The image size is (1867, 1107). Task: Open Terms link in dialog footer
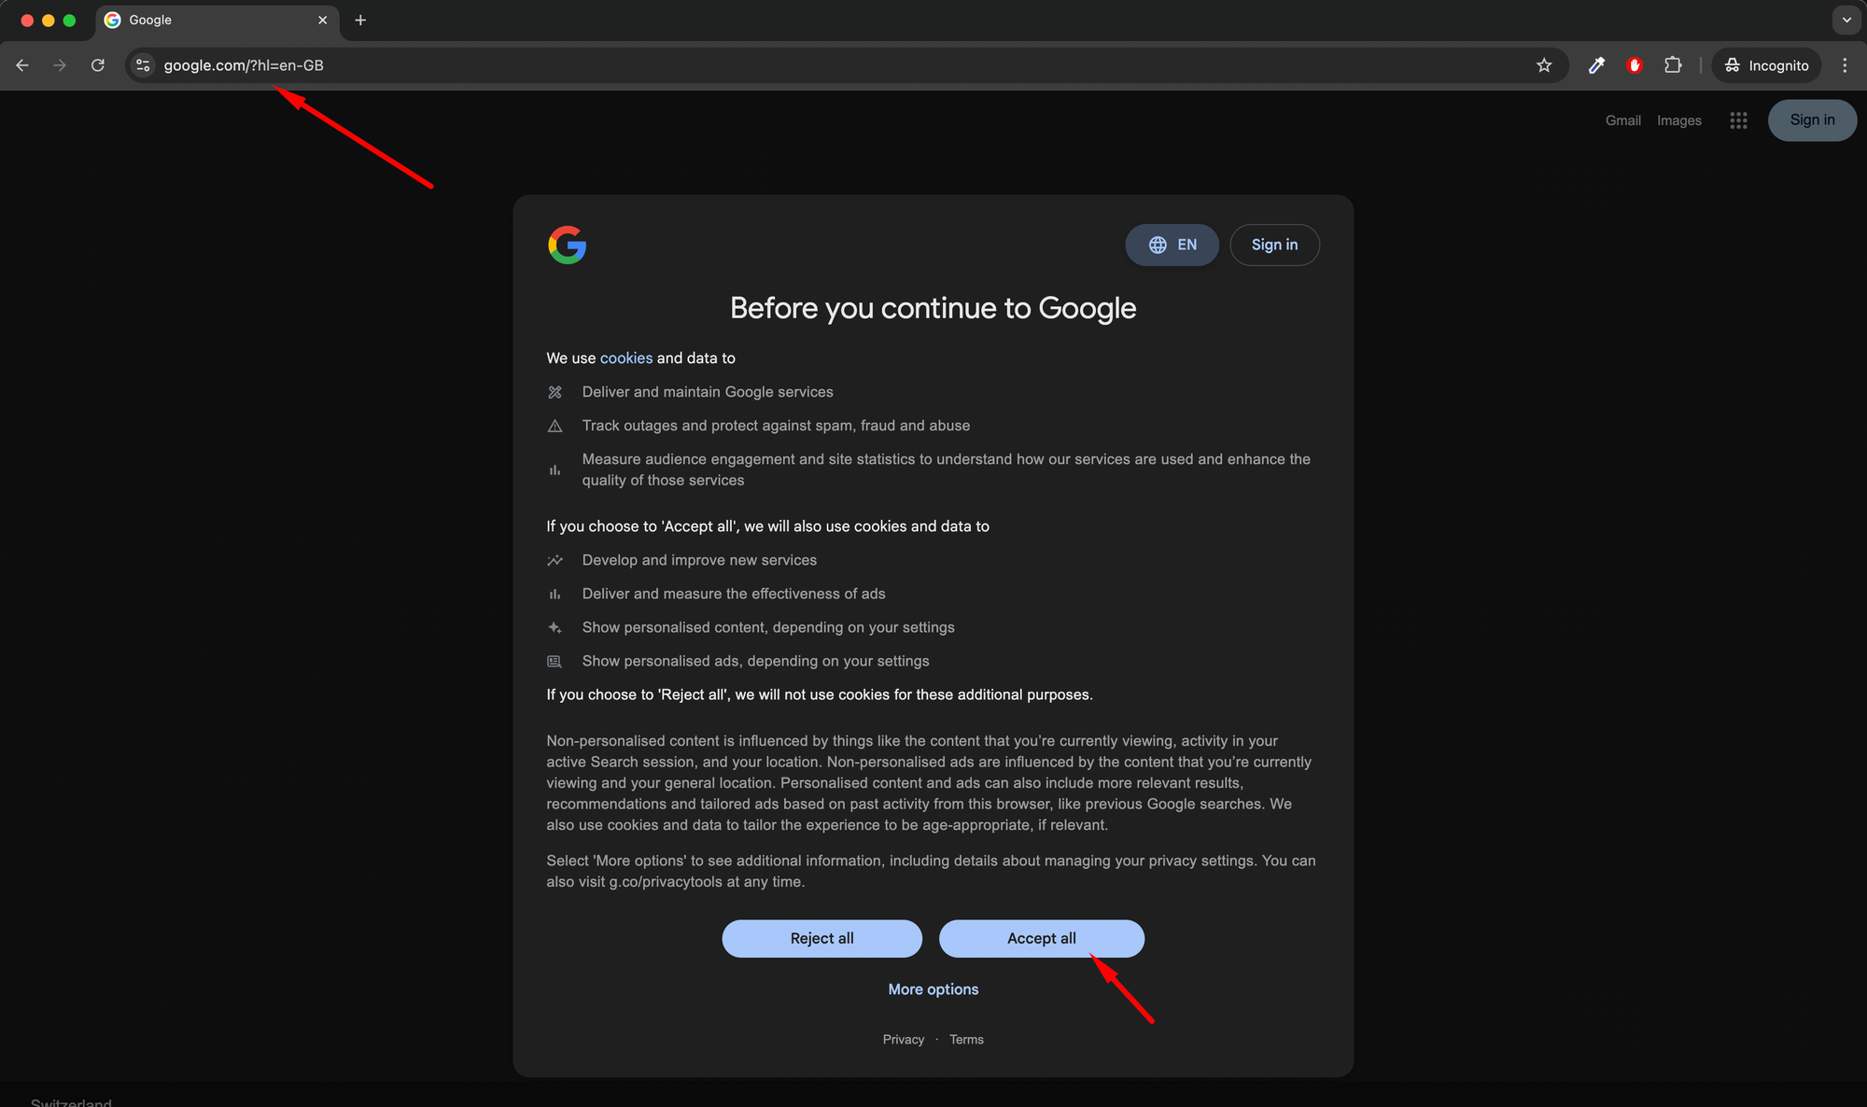(966, 1040)
